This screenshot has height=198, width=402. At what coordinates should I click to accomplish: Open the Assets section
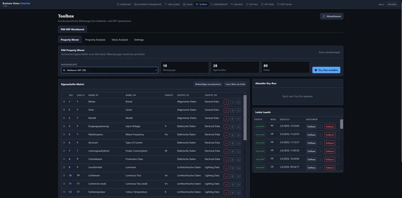[x=188, y=4]
